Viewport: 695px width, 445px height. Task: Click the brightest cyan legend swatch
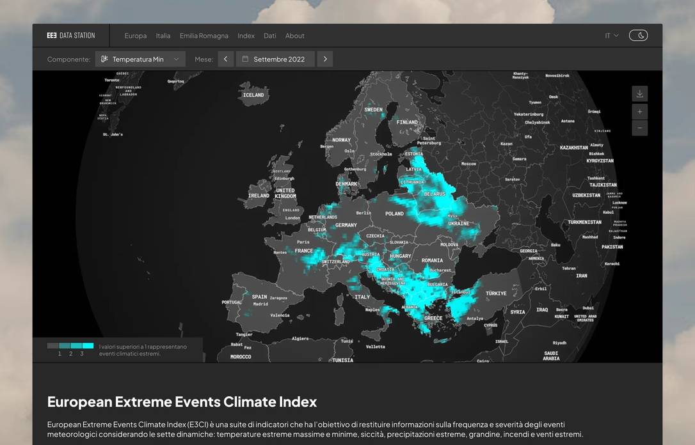88,346
